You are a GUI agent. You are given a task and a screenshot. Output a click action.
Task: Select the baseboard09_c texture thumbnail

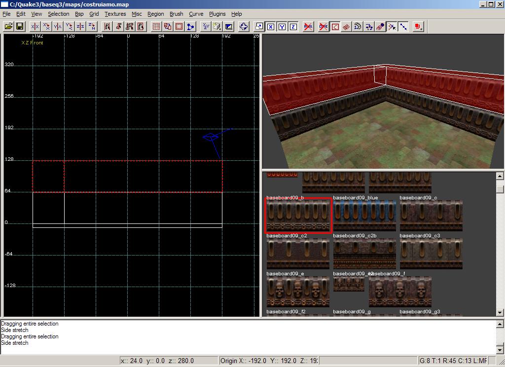pyautogui.click(x=431, y=216)
